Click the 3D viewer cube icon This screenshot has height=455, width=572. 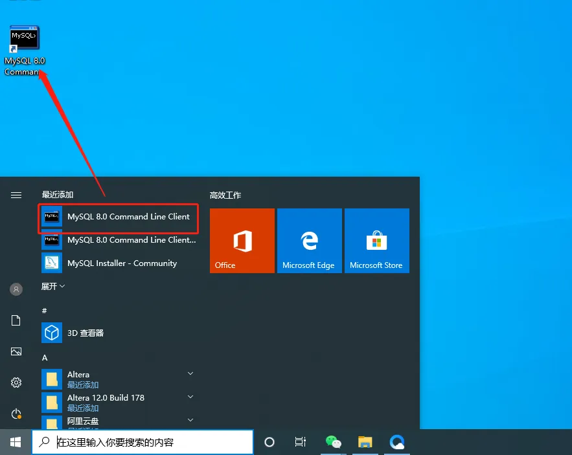[51, 333]
